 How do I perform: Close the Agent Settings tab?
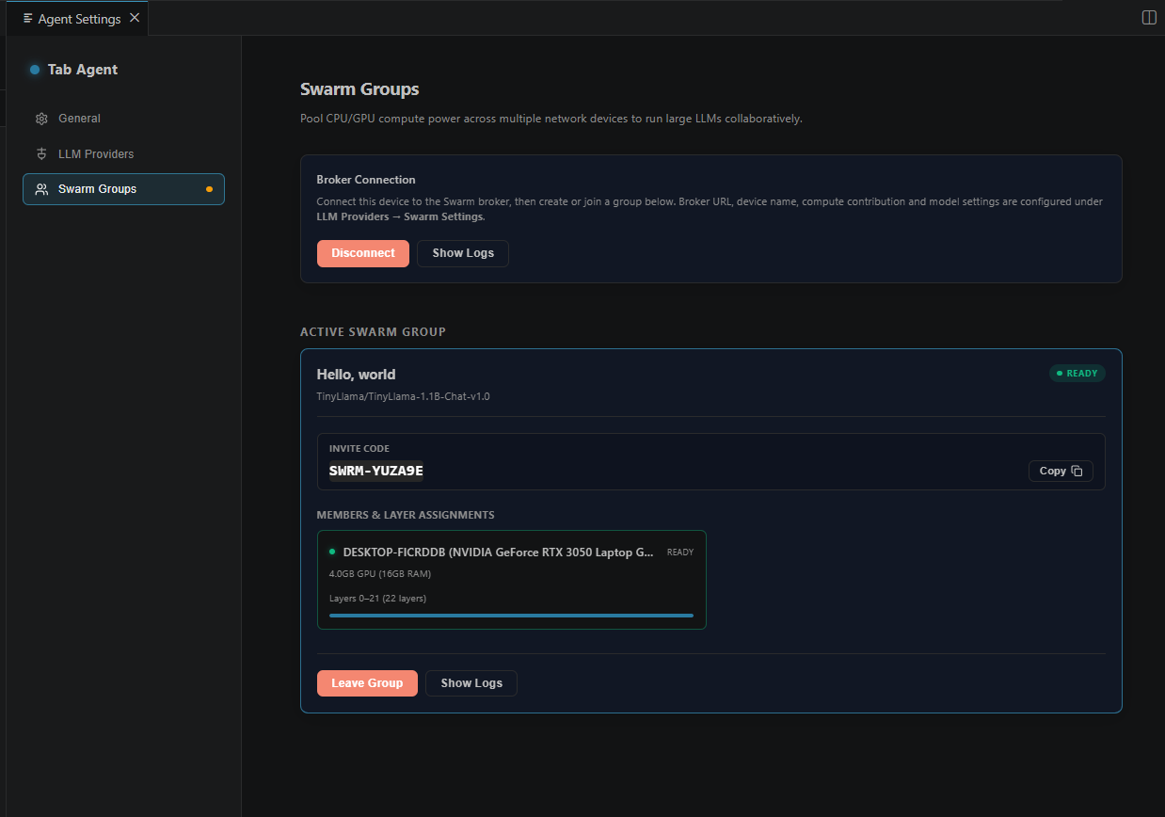pyautogui.click(x=136, y=18)
